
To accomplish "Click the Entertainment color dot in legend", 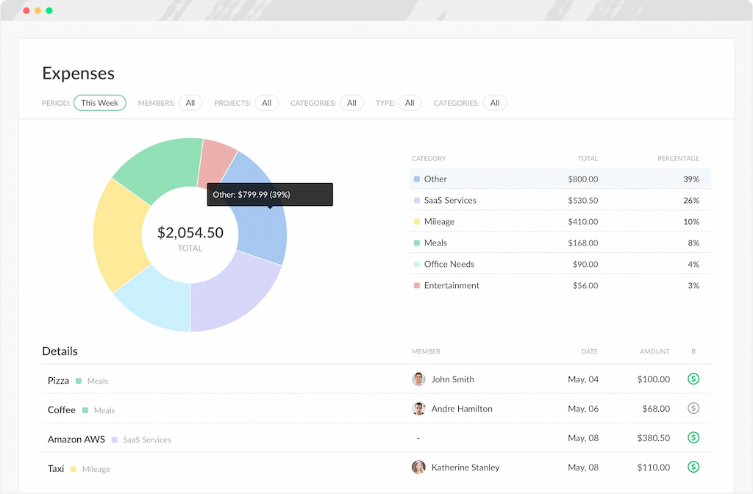I will [418, 285].
